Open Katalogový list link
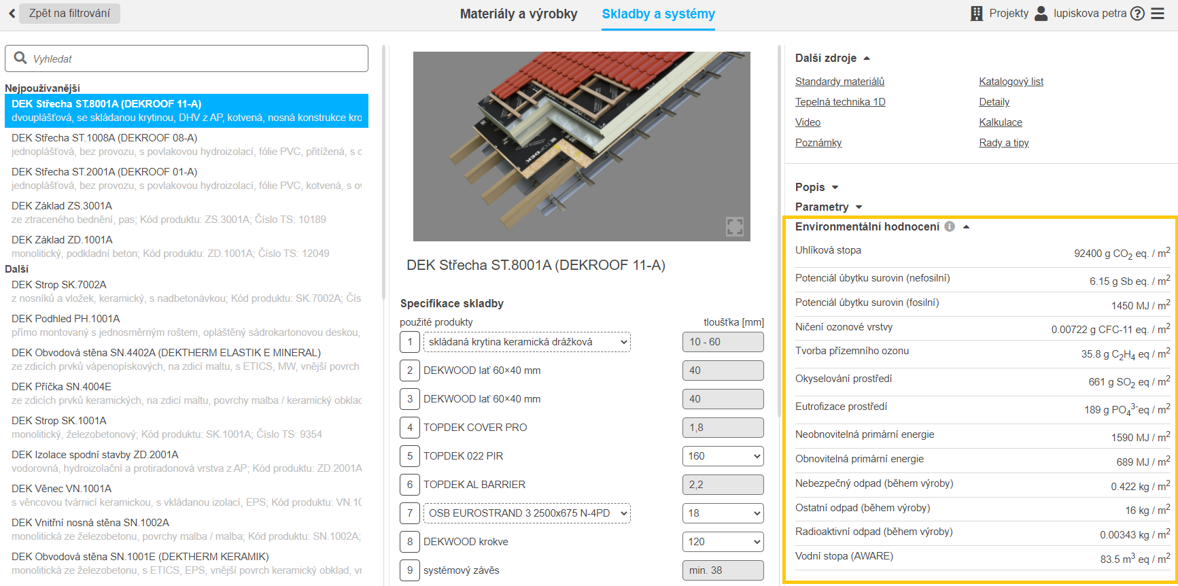1178x586 pixels. 1011,82
